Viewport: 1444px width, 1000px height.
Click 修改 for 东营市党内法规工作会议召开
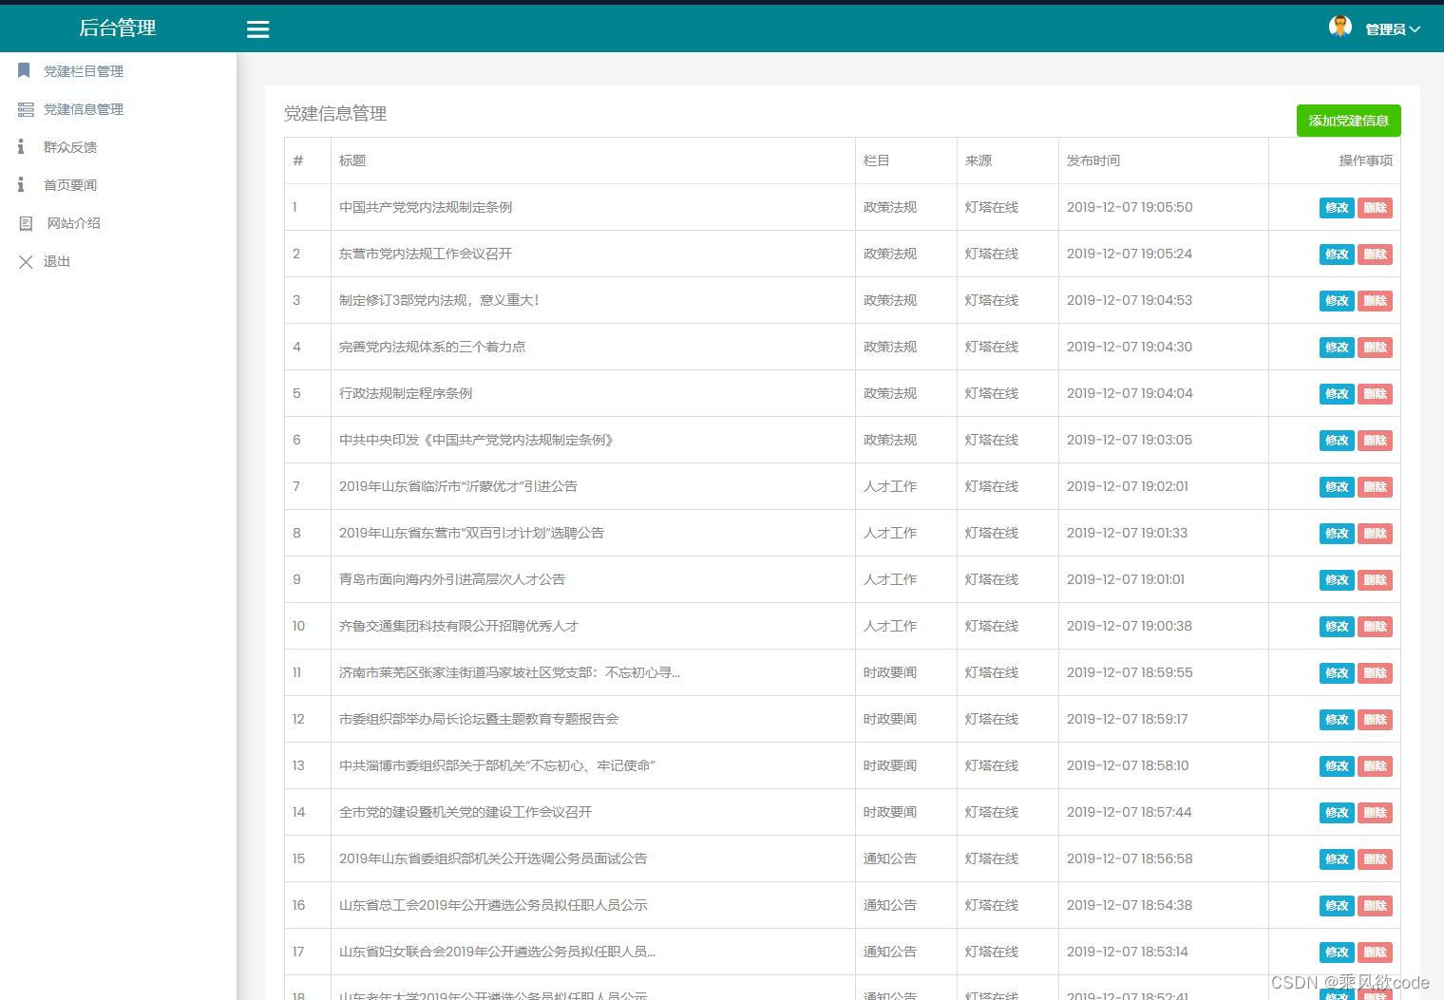pyautogui.click(x=1337, y=255)
